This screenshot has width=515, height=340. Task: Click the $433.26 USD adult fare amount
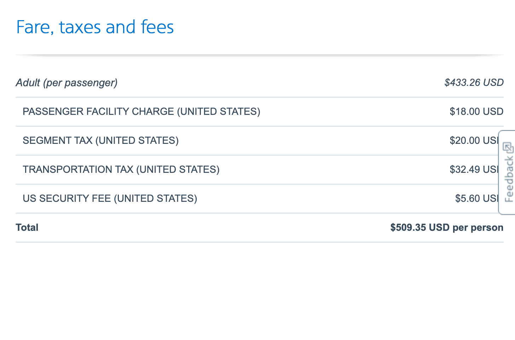474,83
